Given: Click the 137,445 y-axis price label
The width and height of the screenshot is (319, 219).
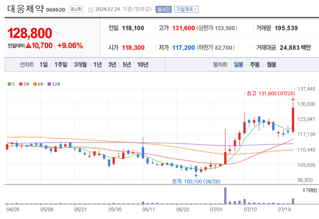Looking at the screenshot, I should point(306,89).
